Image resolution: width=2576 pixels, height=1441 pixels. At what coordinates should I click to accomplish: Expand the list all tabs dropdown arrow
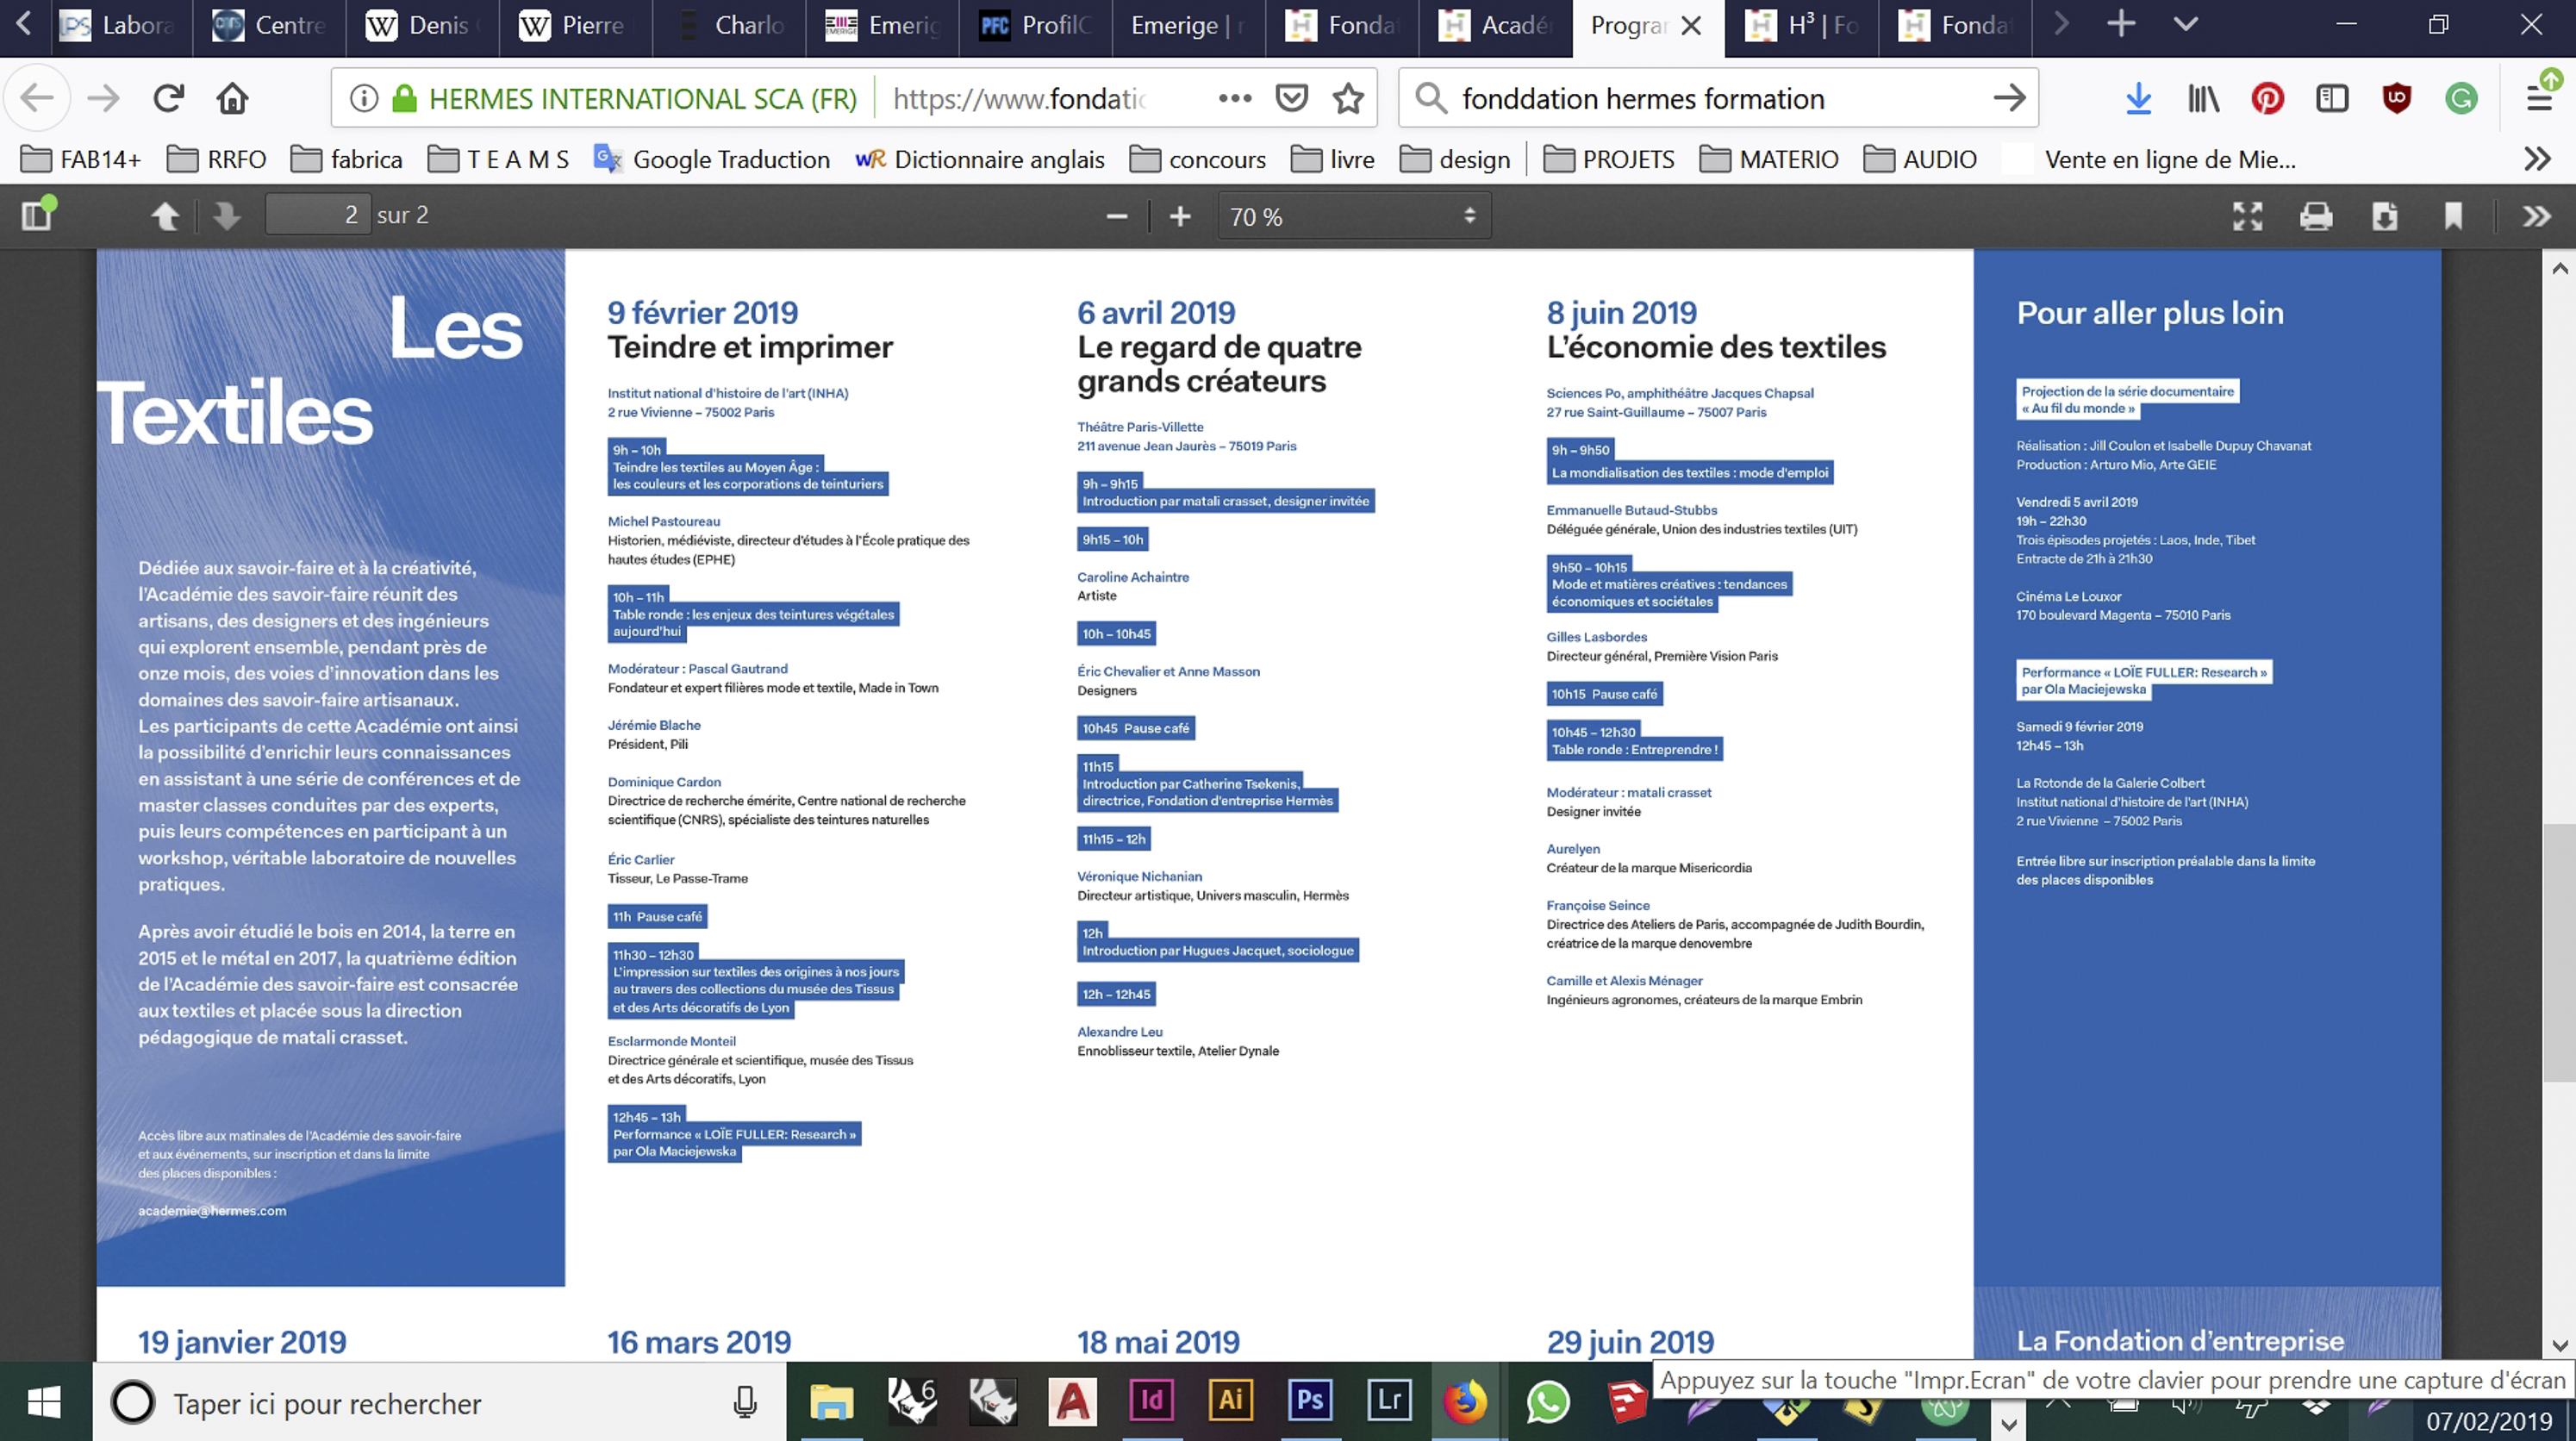click(2186, 24)
